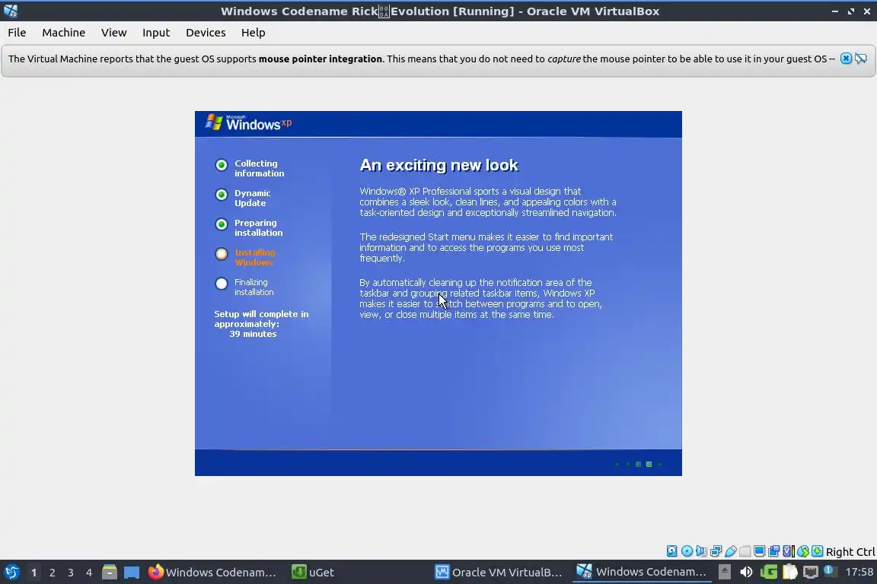The image size is (877, 584).
Task: Switch to workspace 2
Action: pyautogui.click(x=52, y=573)
